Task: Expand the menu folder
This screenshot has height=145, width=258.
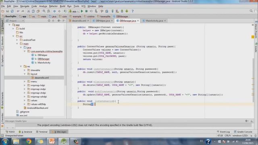Action: (25, 81)
